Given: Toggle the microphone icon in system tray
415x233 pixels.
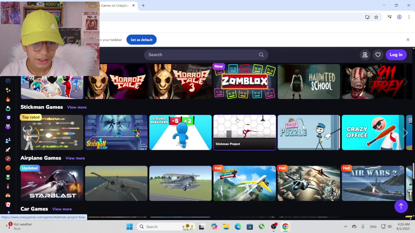Looking at the screenshot, I should pyautogui.click(x=363, y=227).
